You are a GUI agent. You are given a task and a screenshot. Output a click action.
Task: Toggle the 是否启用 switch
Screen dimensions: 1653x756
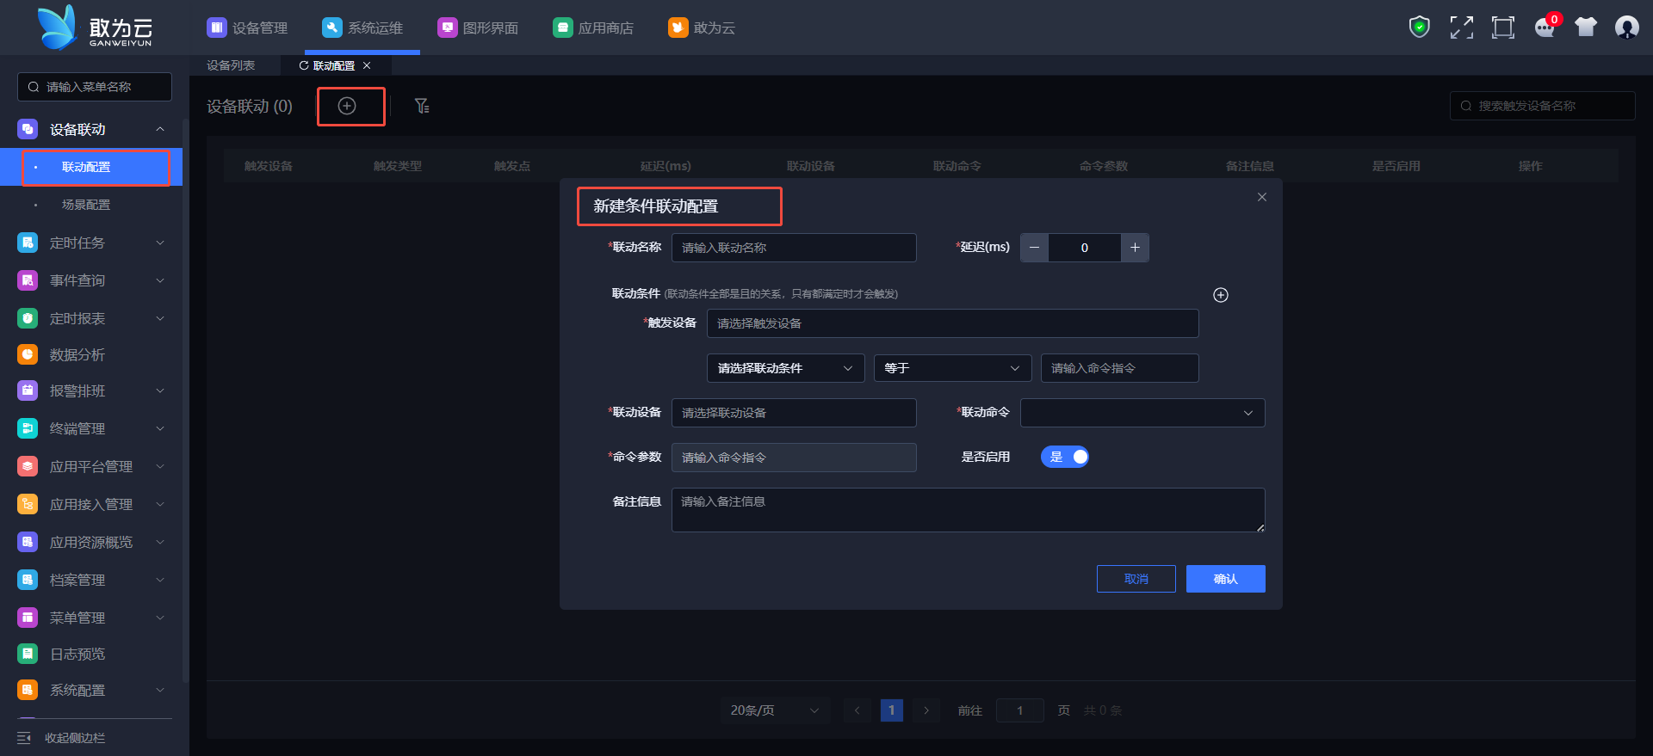(x=1065, y=457)
